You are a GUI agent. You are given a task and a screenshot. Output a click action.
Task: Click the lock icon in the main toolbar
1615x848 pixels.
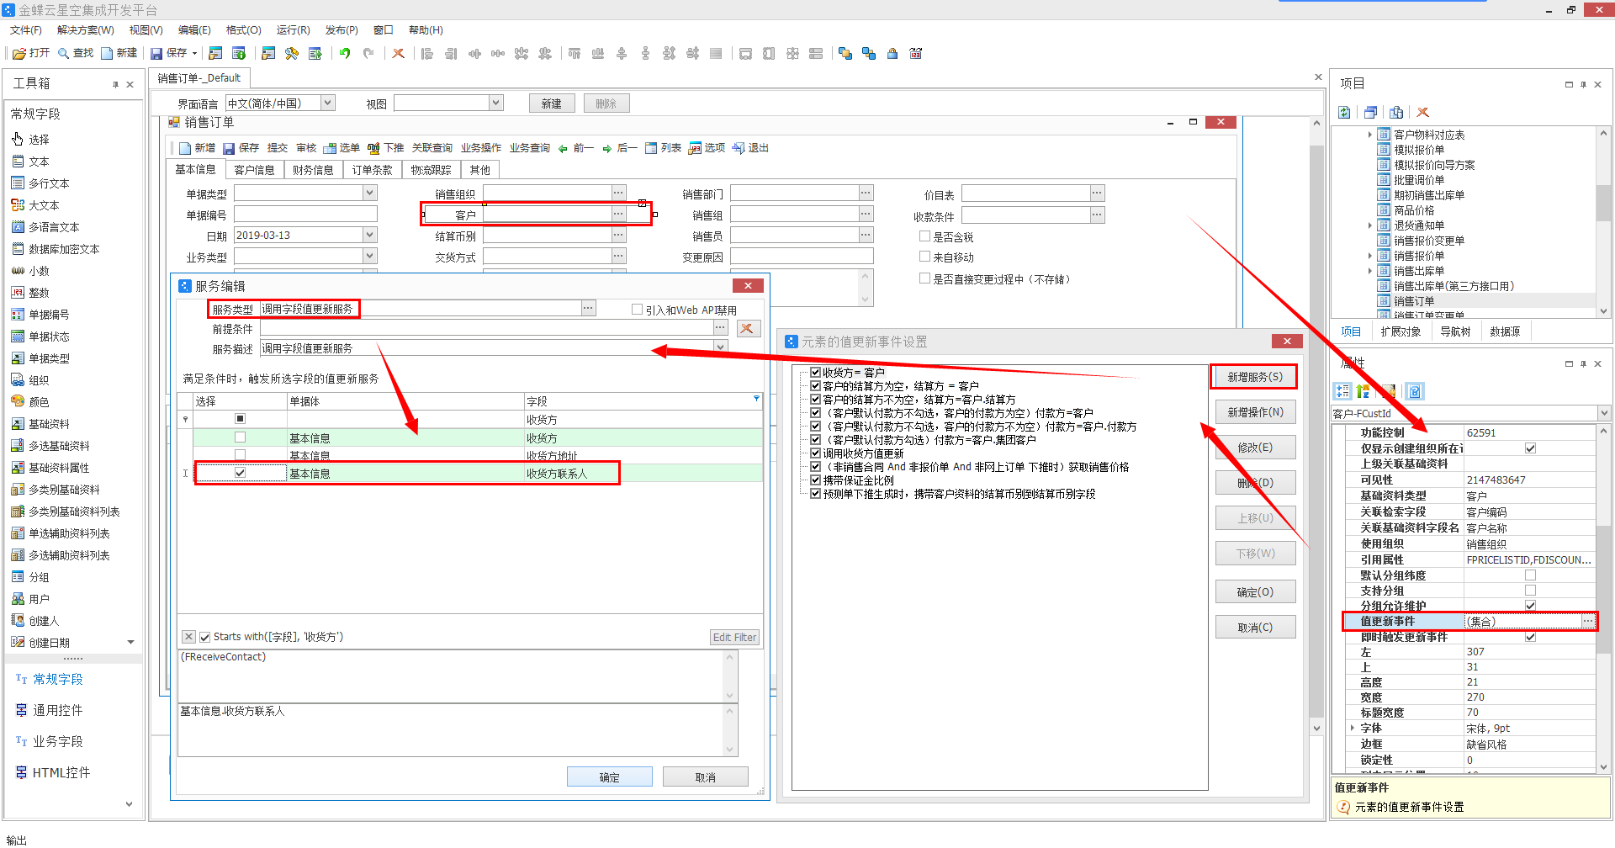tap(892, 53)
